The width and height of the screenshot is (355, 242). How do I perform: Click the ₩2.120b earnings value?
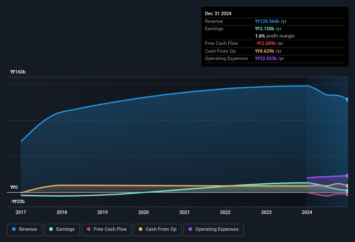tap(265, 29)
